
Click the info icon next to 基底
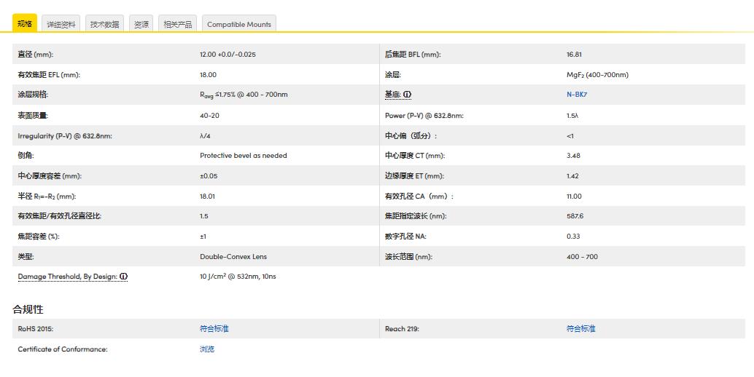click(x=408, y=95)
